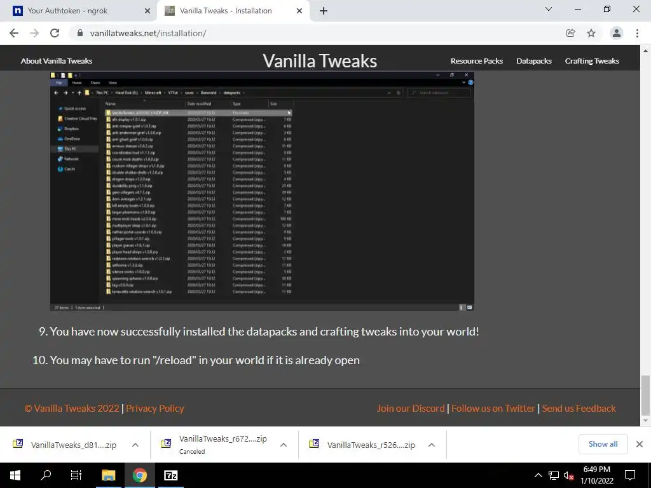Click the datapacks folder screenshot image

point(262,191)
